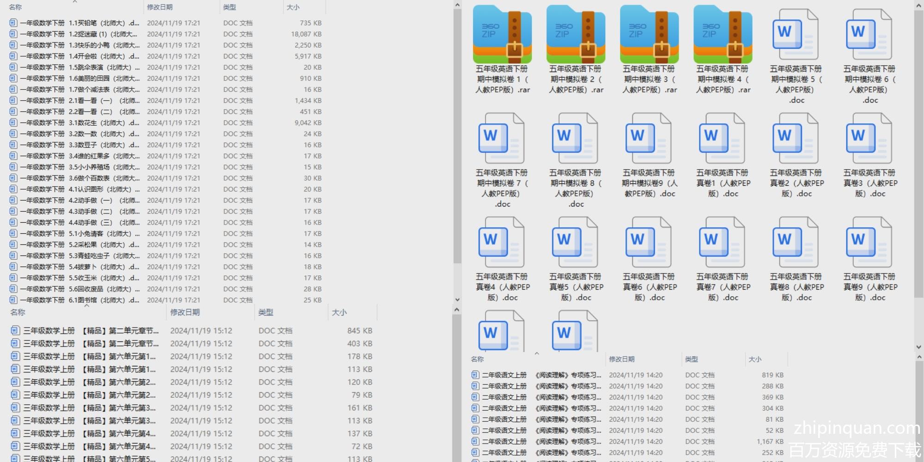Open the 期中模拟卷 4 .rar archive icon

click(722, 35)
